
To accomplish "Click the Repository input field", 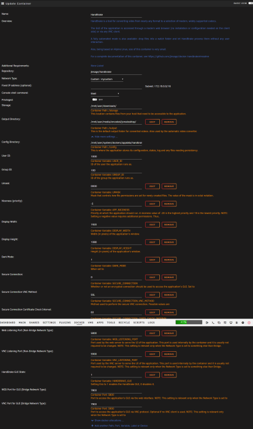I will [116, 72].
